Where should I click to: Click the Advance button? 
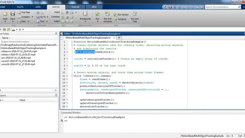[120, 19]
